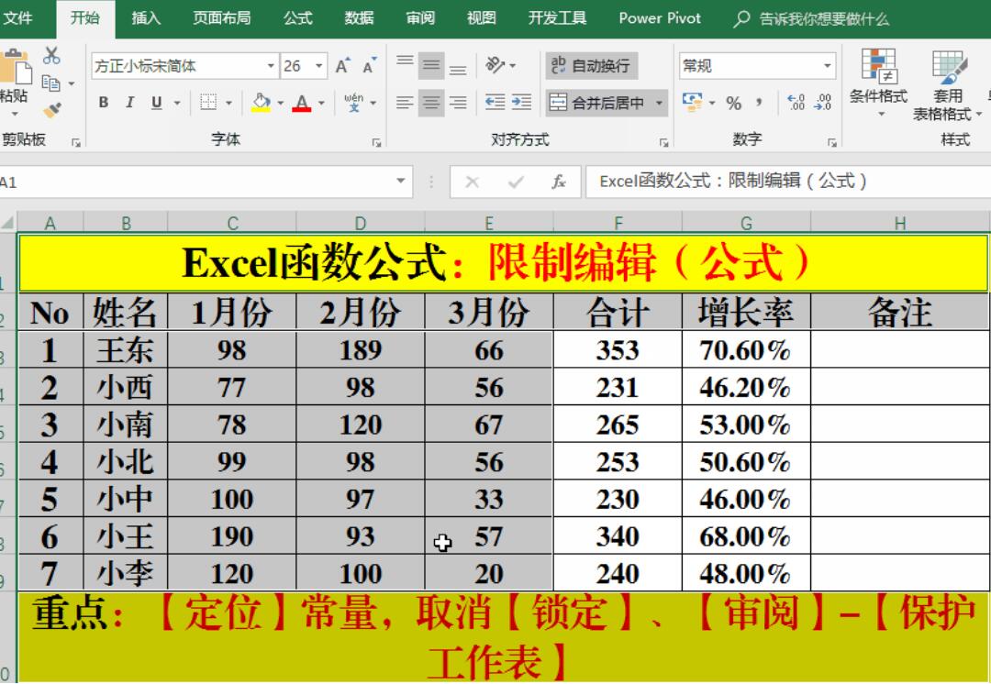Switch to the 公式 tab
Image resolution: width=991 pixels, height=684 pixels.
point(298,17)
